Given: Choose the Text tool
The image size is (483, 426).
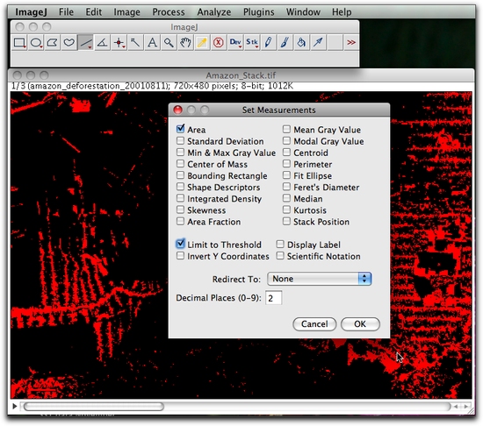Looking at the screenshot, I should 152,42.
